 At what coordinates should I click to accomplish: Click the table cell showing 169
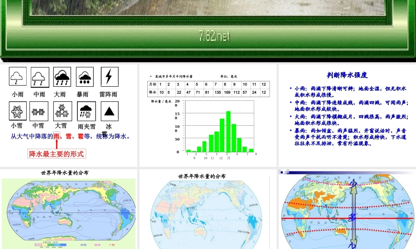click(227, 93)
